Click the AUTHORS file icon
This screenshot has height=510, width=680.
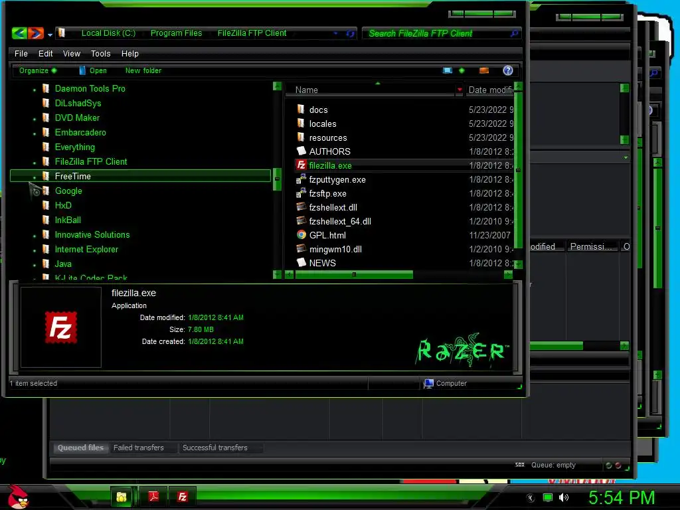pos(301,151)
